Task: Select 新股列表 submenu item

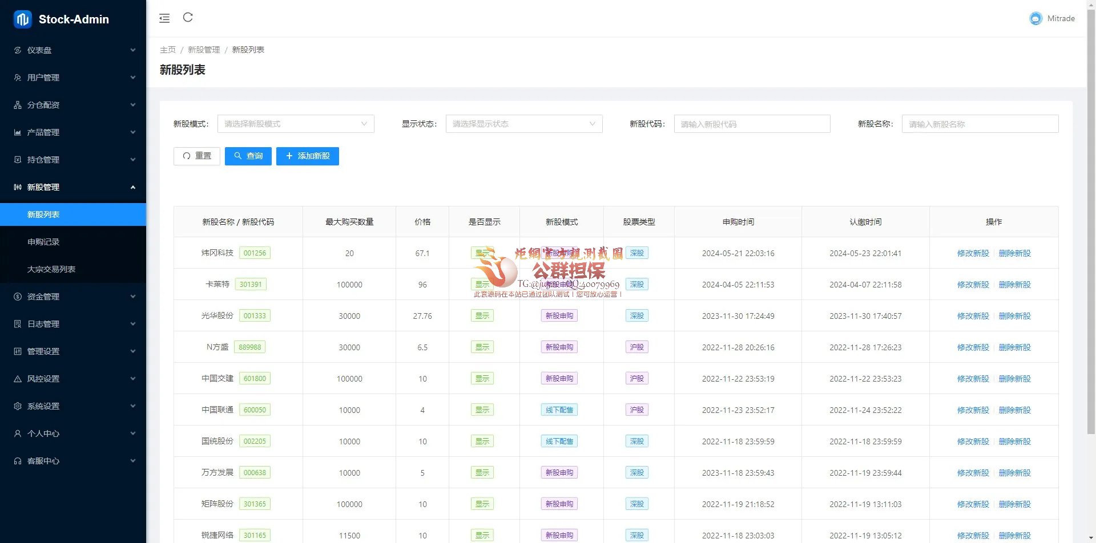Action: [73, 214]
